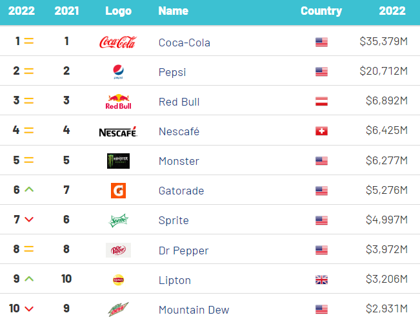Image resolution: width=420 pixels, height=322 pixels.
Task: Click Austria flag in Red Bull row
Action: 321,101
